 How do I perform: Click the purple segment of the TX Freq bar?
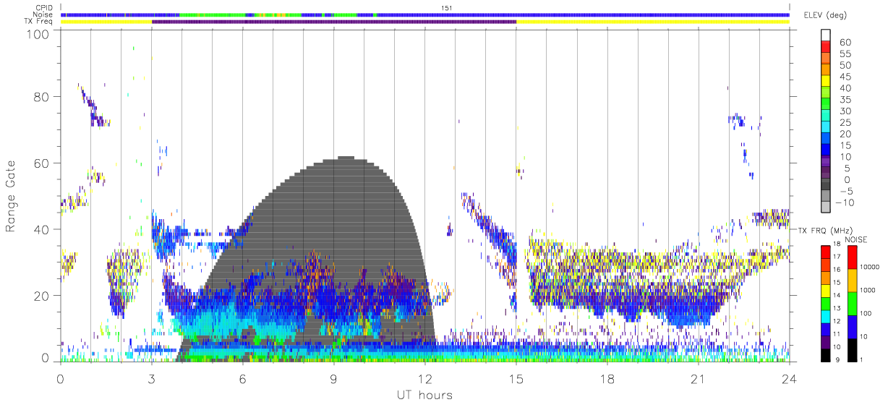pyautogui.click(x=334, y=22)
